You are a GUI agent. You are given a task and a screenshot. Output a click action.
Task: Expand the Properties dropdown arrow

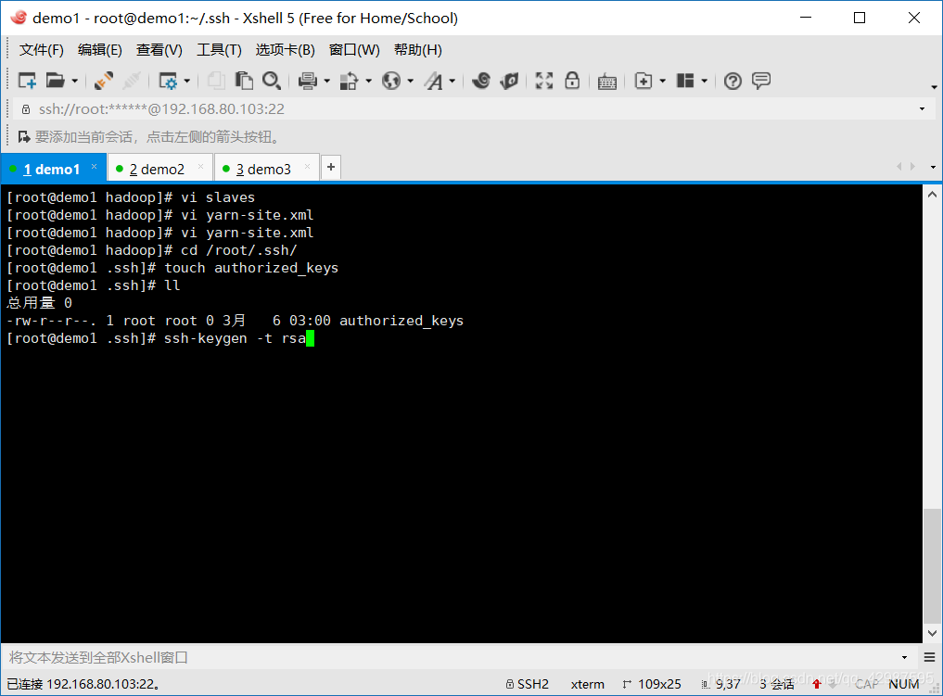[187, 81]
